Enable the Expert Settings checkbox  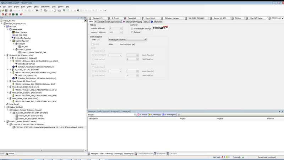132,28
